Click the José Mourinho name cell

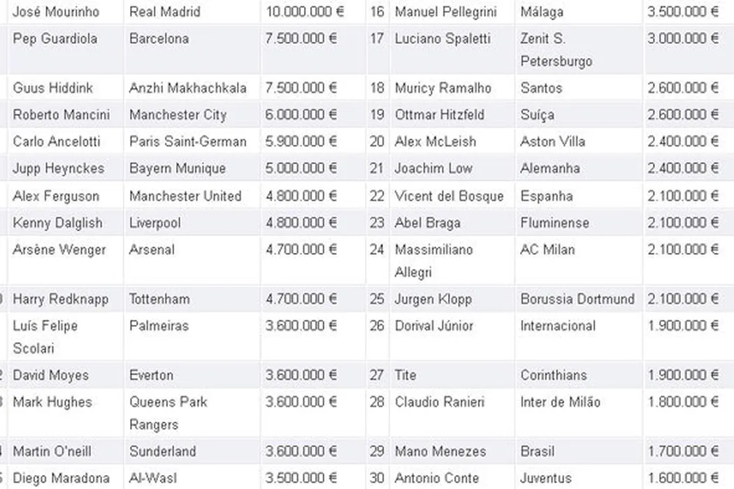(56, 12)
